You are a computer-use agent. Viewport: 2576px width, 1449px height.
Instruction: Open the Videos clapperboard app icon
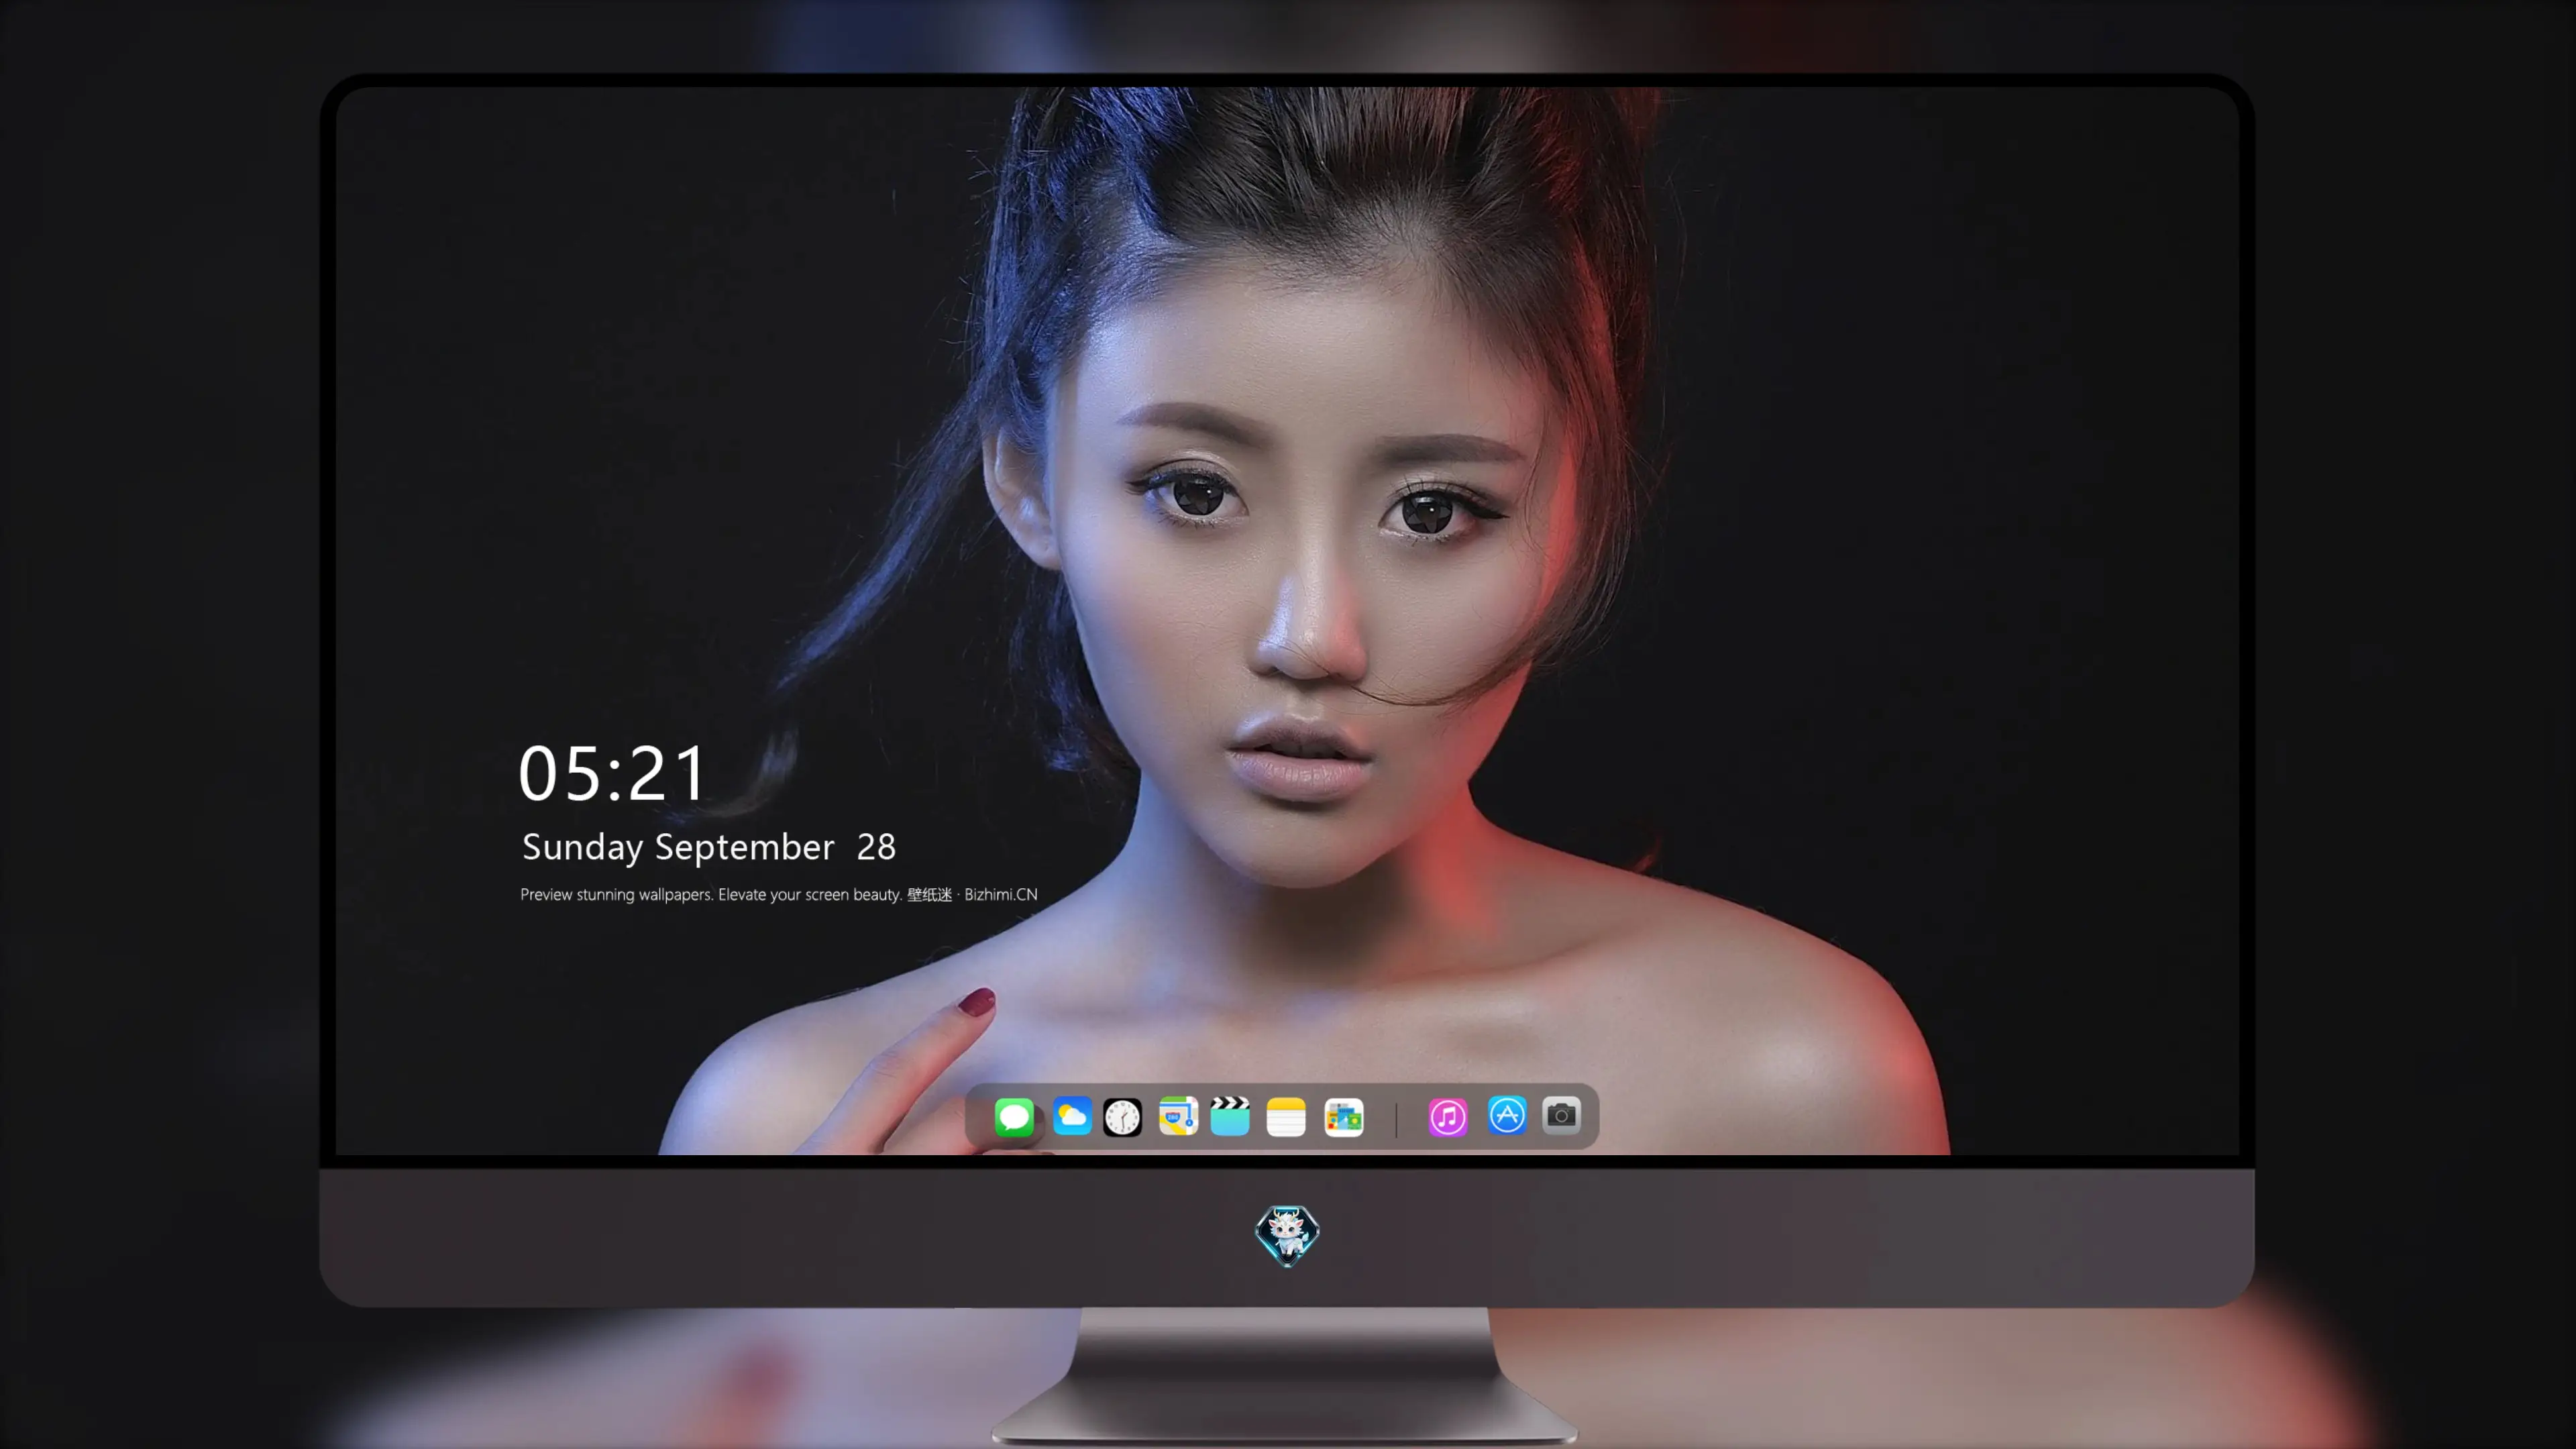(1230, 1116)
